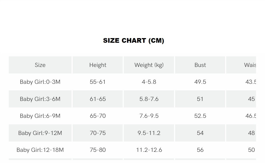Select the 9.5-11.2 weight value
265x163 pixels.
click(x=149, y=133)
